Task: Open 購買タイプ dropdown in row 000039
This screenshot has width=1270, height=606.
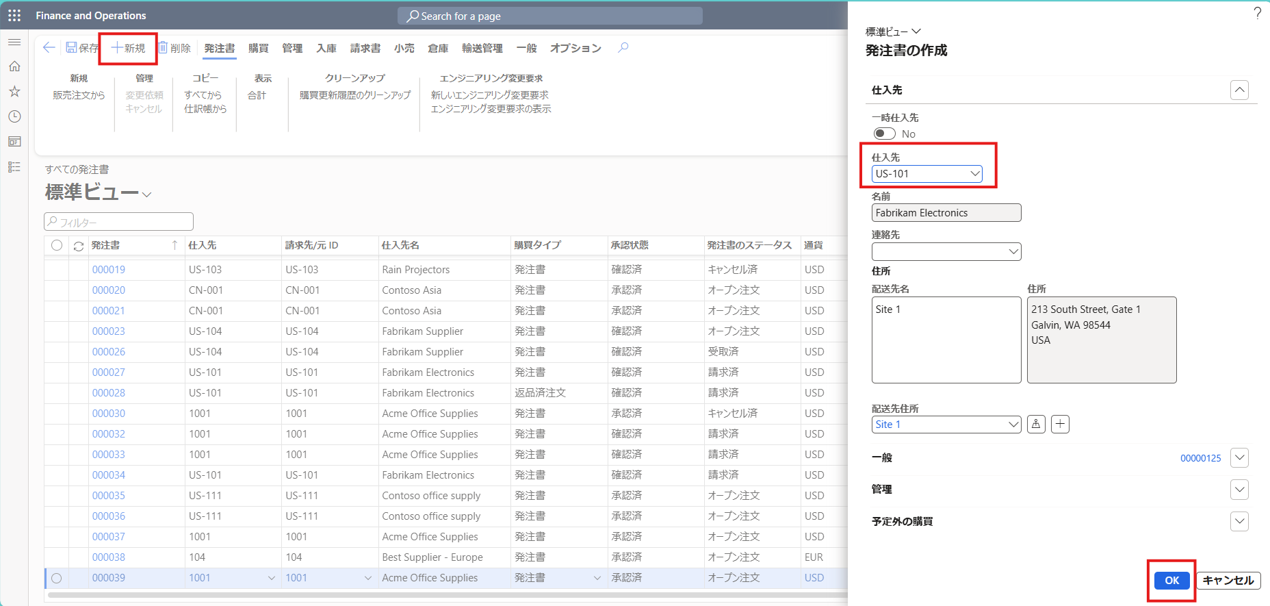Action: point(597,578)
